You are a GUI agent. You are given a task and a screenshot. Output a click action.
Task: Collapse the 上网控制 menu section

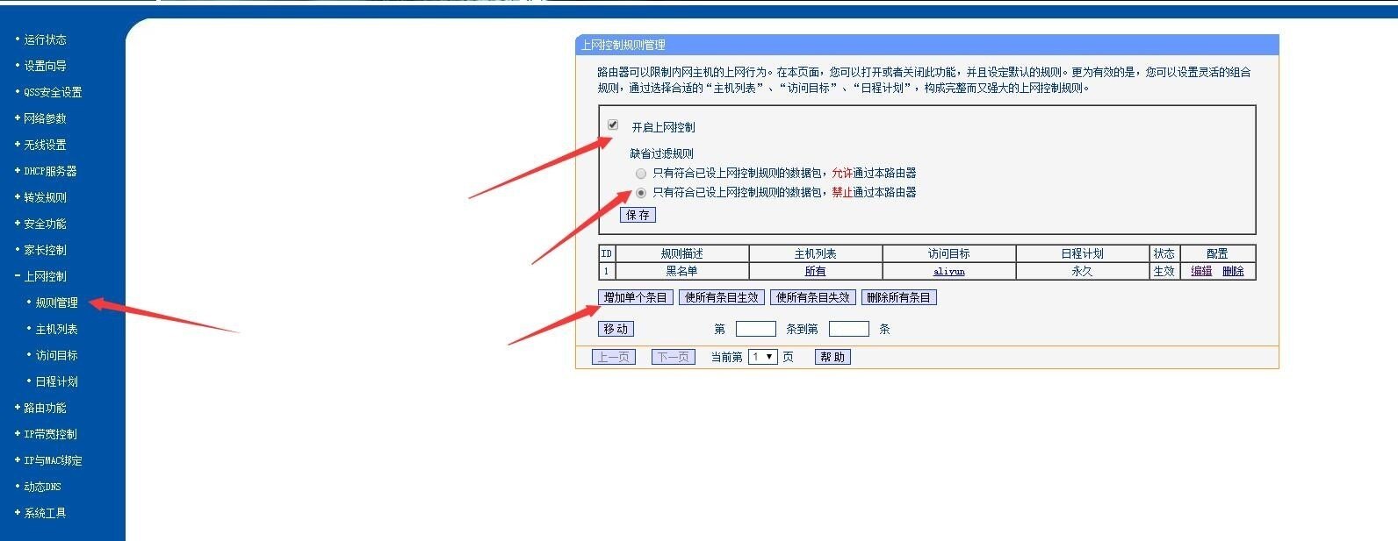45,276
